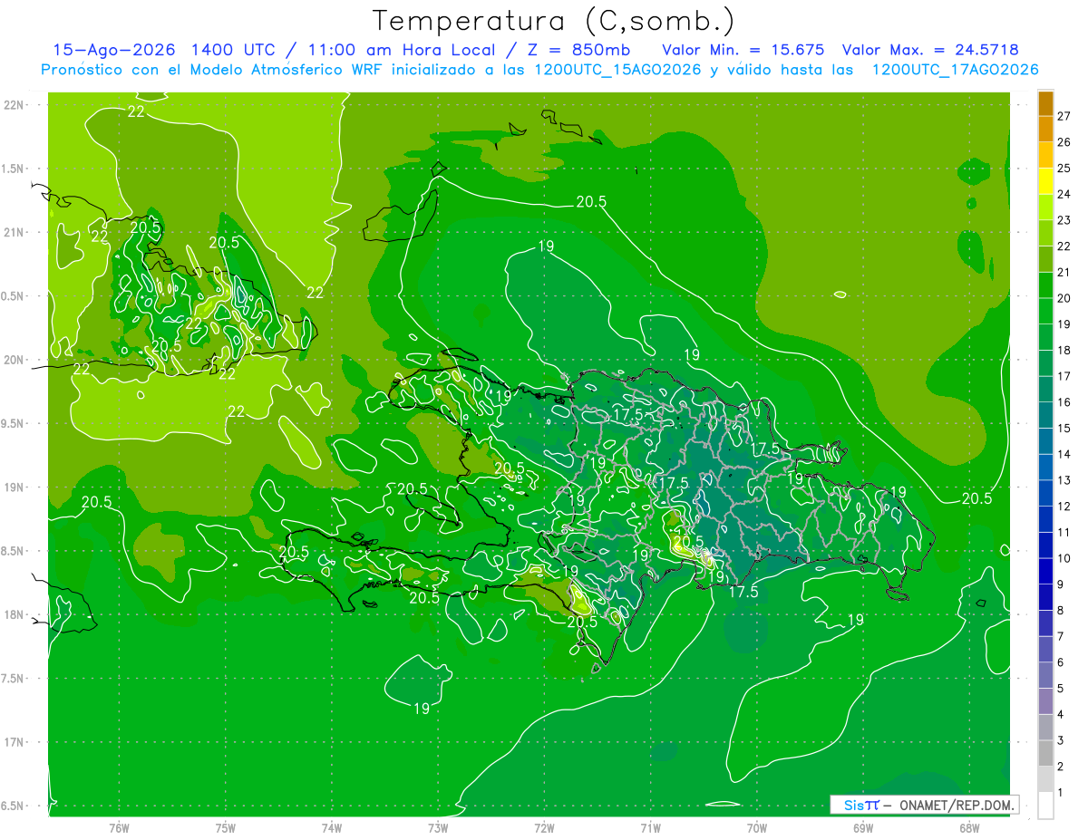Viewport: 1088px width, 840px height.
Task: Click the '75W' longitude axis label
Action: (x=226, y=829)
